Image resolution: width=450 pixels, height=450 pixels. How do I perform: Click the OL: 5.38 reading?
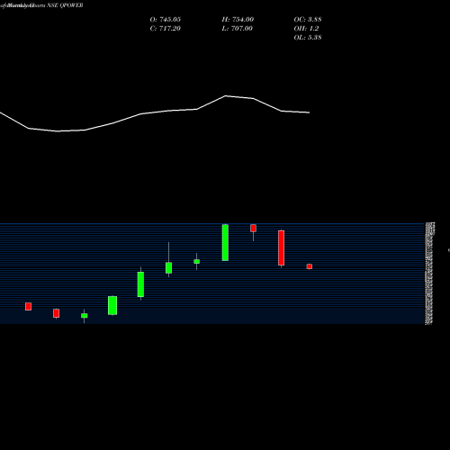308,38
